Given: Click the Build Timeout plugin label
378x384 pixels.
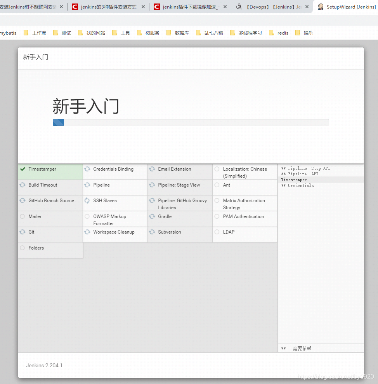Looking at the screenshot, I should point(43,185).
